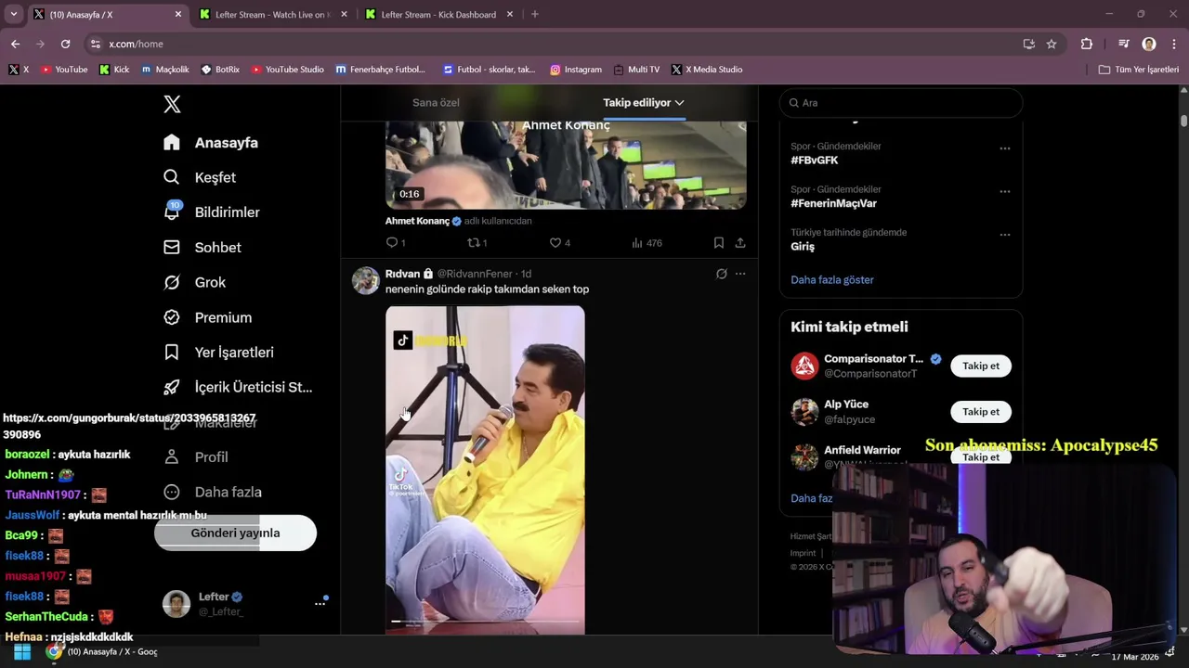Open Kick bookmark
The width and height of the screenshot is (1189, 668).
point(114,70)
